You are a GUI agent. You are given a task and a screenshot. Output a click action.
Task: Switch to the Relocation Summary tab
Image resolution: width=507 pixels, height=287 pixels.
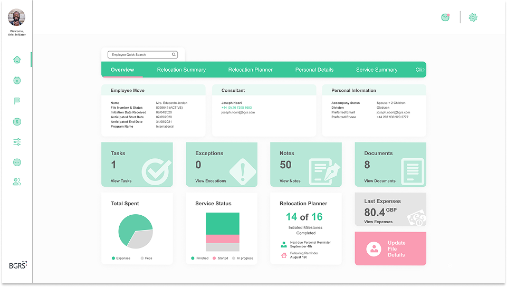point(181,70)
